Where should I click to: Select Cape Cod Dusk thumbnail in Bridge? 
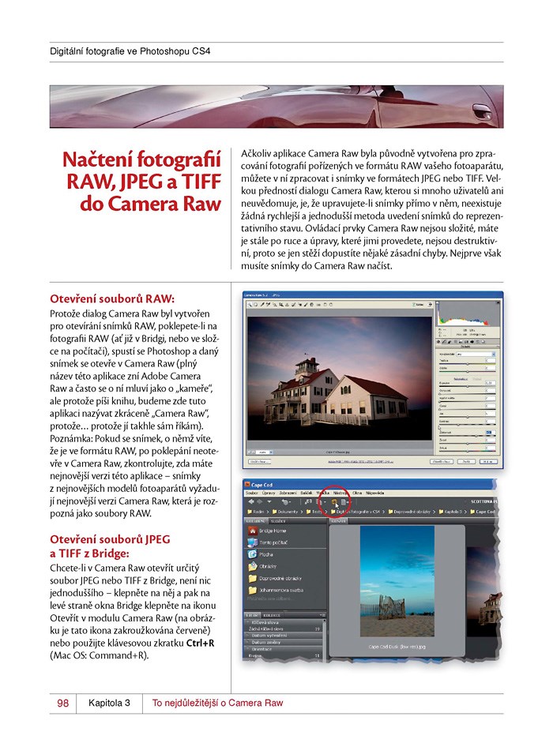397,581
